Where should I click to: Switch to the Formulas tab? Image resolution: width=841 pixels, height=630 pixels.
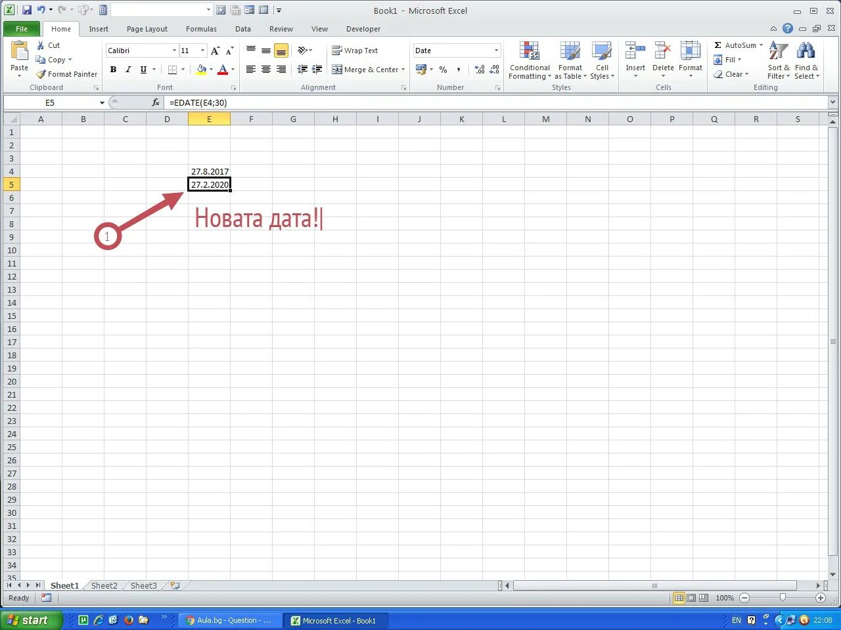coord(201,29)
